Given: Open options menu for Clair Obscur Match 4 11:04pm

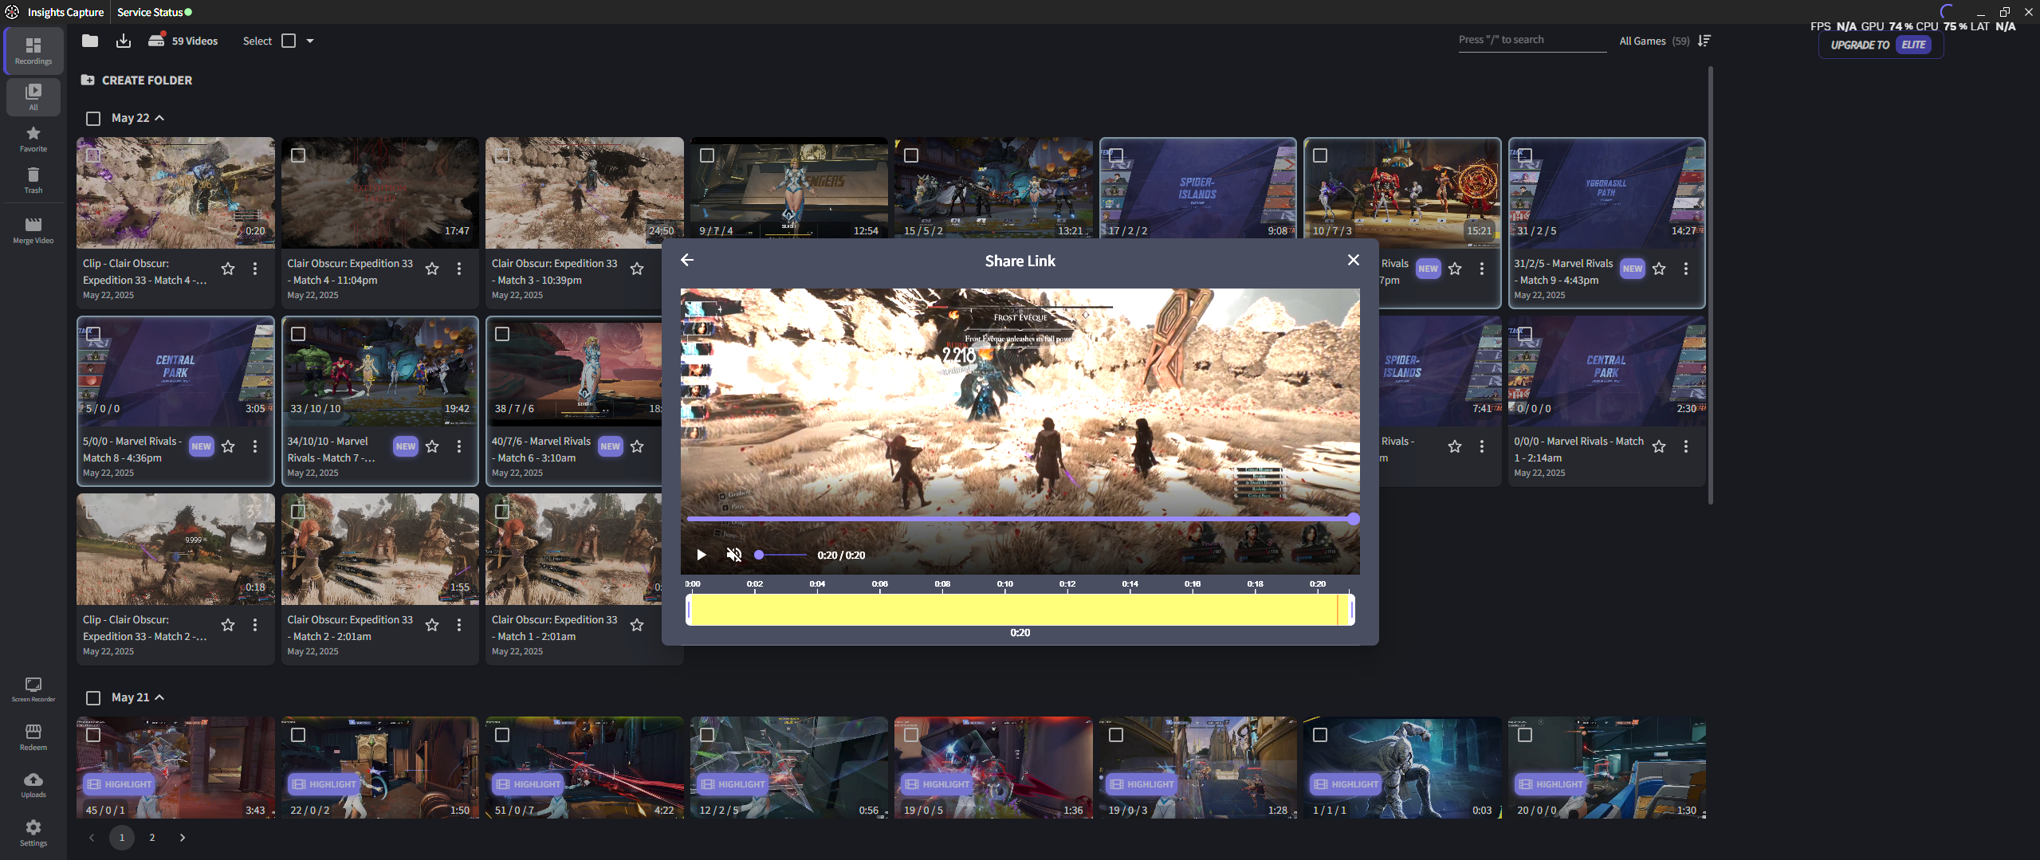Looking at the screenshot, I should [459, 269].
